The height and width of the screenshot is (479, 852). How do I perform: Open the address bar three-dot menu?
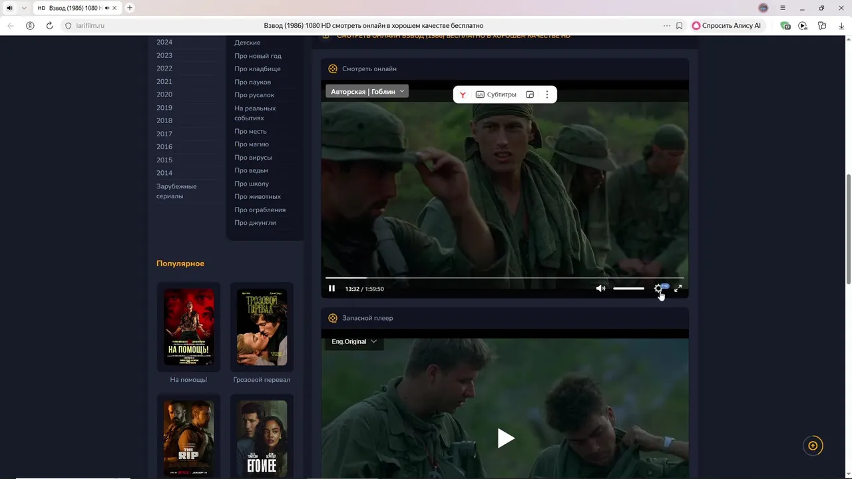[666, 25]
